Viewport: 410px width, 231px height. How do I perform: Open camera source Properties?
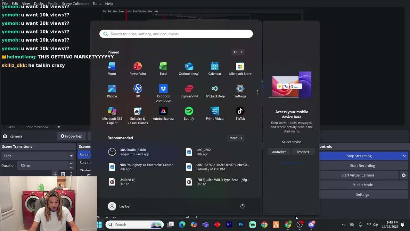point(71,136)
